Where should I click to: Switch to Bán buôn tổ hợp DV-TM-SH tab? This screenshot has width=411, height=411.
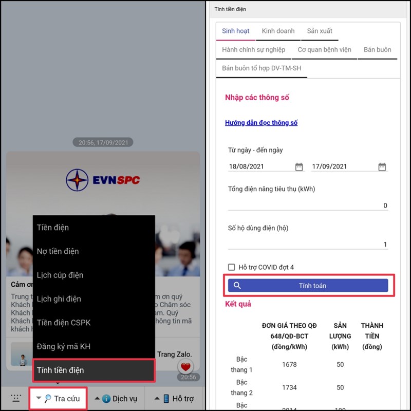pos(261,68)
